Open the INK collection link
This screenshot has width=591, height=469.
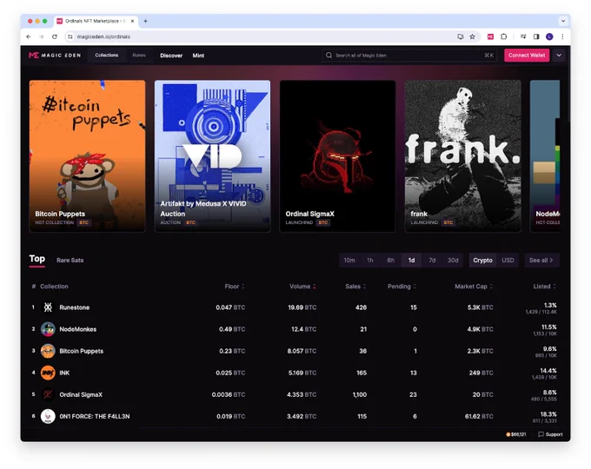pos(64,373)
